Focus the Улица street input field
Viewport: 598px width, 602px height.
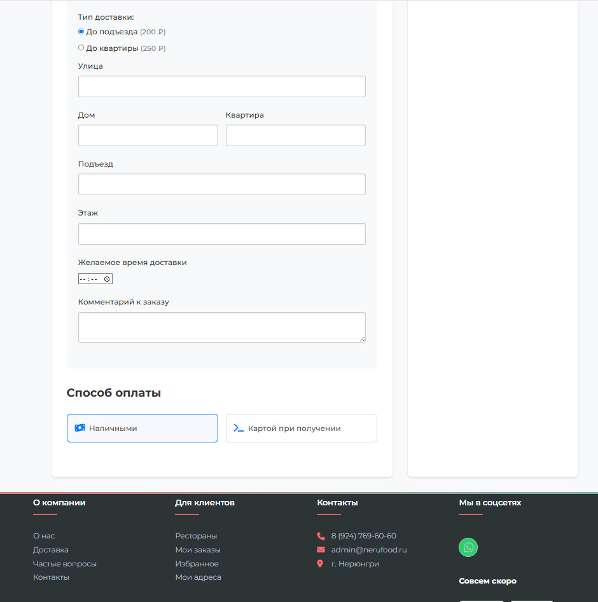(x=222, y=86)
